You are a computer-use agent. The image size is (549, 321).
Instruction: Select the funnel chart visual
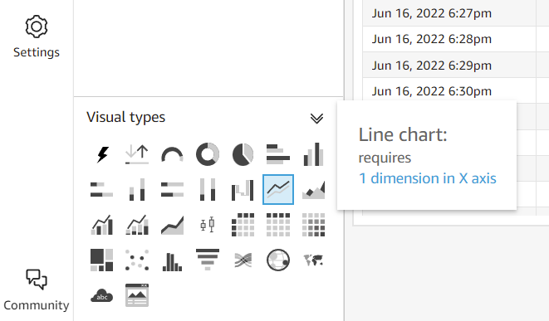click(208, 260)
